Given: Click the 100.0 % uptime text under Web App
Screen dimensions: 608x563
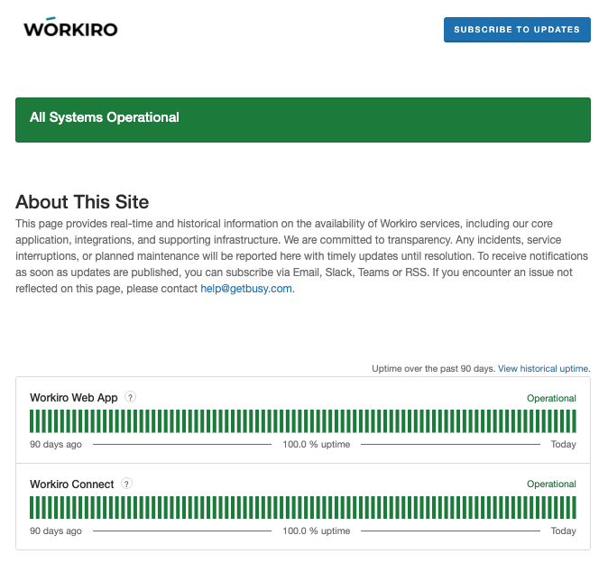Looking at the screenshot, I should 316,445.
